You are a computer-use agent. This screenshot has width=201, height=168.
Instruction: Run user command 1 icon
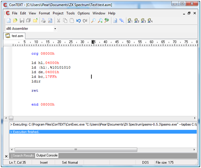click(130, 21)
